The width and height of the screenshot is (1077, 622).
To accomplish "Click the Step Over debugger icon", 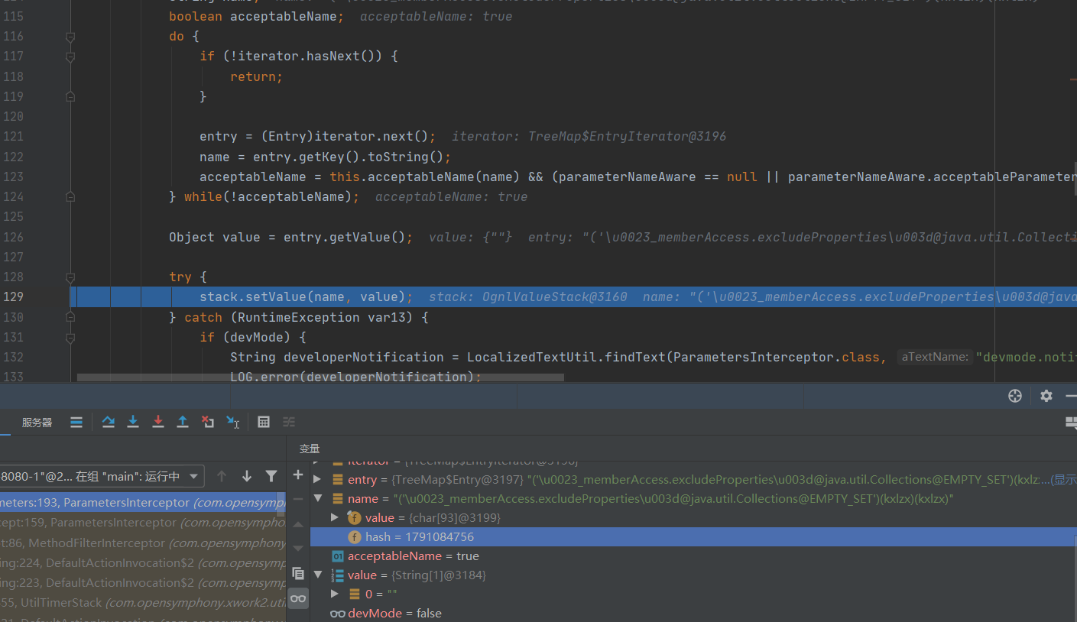I will [x=109, y=422].
